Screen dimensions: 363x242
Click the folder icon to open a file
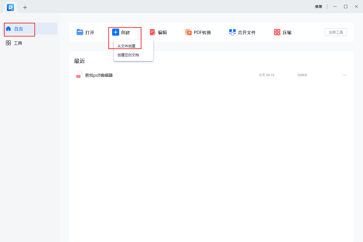(x=80, y=32)
